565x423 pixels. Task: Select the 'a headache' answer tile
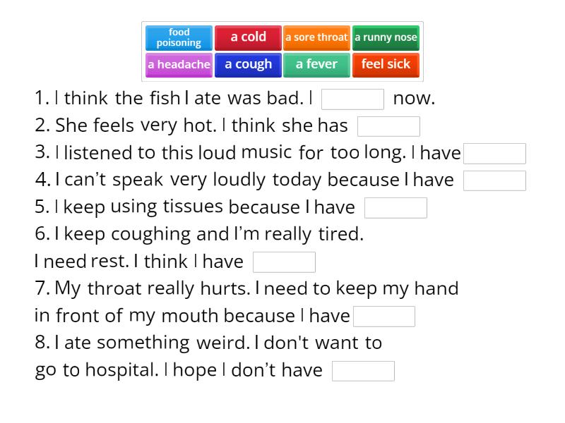(x=179, y=65)
